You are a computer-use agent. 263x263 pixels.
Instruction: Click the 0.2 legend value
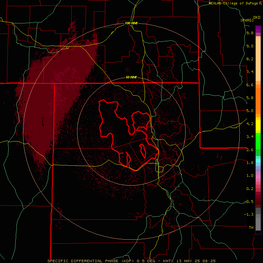click(250, 188)
